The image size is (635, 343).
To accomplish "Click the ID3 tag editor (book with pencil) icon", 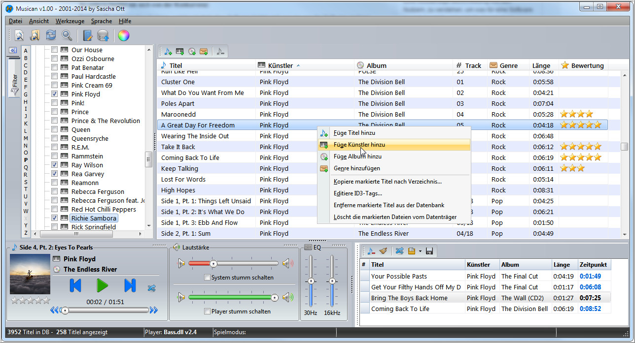I will [88, 35].
